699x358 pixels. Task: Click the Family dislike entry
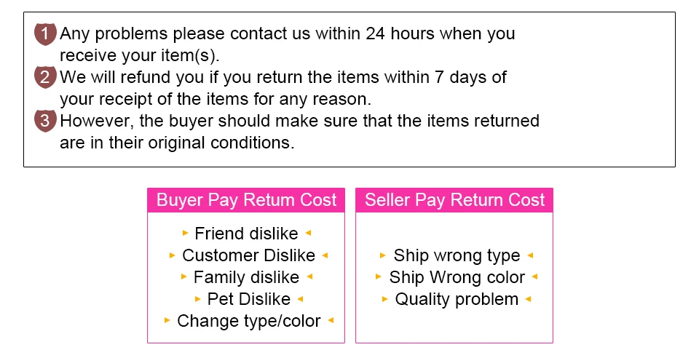(246, 277)
